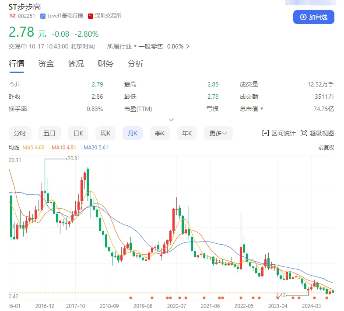The image size is (344, 311).
Task: Open the 所属行业 dropdown arrow
Action: pyautogui.click(x=135, y=46)
